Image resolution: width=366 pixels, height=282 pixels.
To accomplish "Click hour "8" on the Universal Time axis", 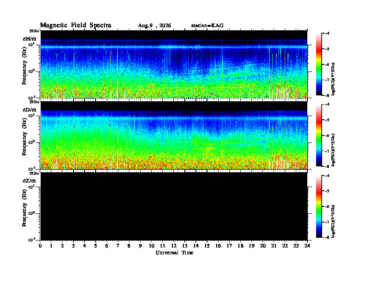I will pyautogui.click(x=129, y=246).
